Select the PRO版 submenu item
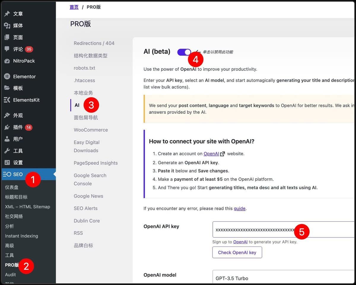Screen dimensions: 356x285 pos(12,265)
